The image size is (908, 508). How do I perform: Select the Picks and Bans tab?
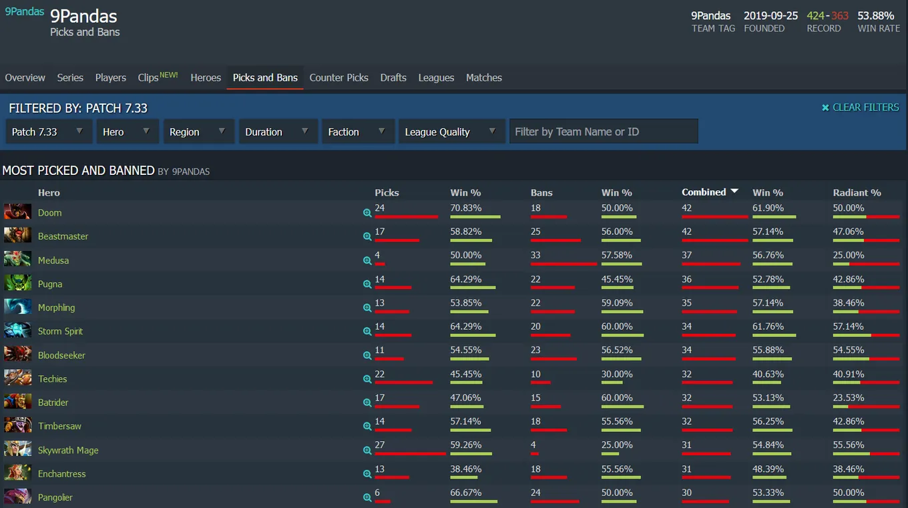click(x=265, y=77)
